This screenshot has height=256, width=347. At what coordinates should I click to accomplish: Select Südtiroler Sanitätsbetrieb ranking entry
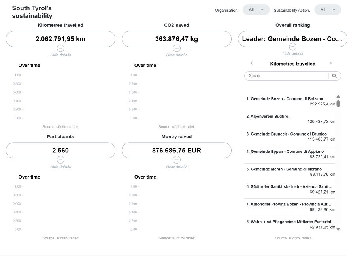290,189
